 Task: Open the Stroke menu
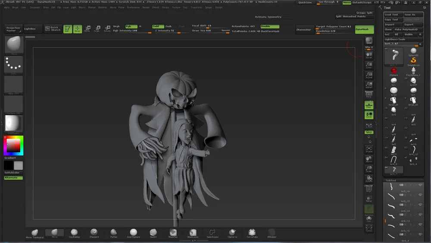165,7
